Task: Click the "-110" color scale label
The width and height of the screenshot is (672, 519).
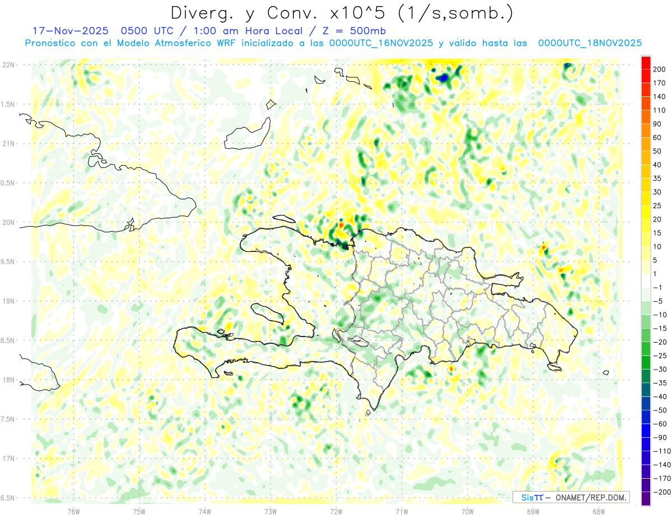Action: click(661, 451)
